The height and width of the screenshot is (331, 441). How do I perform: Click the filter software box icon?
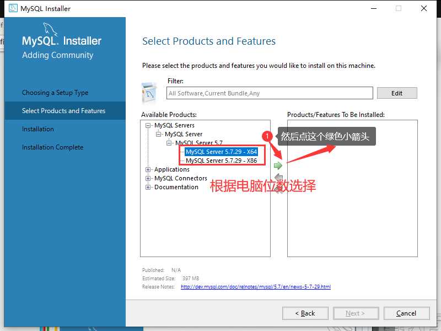coord(149,92)
